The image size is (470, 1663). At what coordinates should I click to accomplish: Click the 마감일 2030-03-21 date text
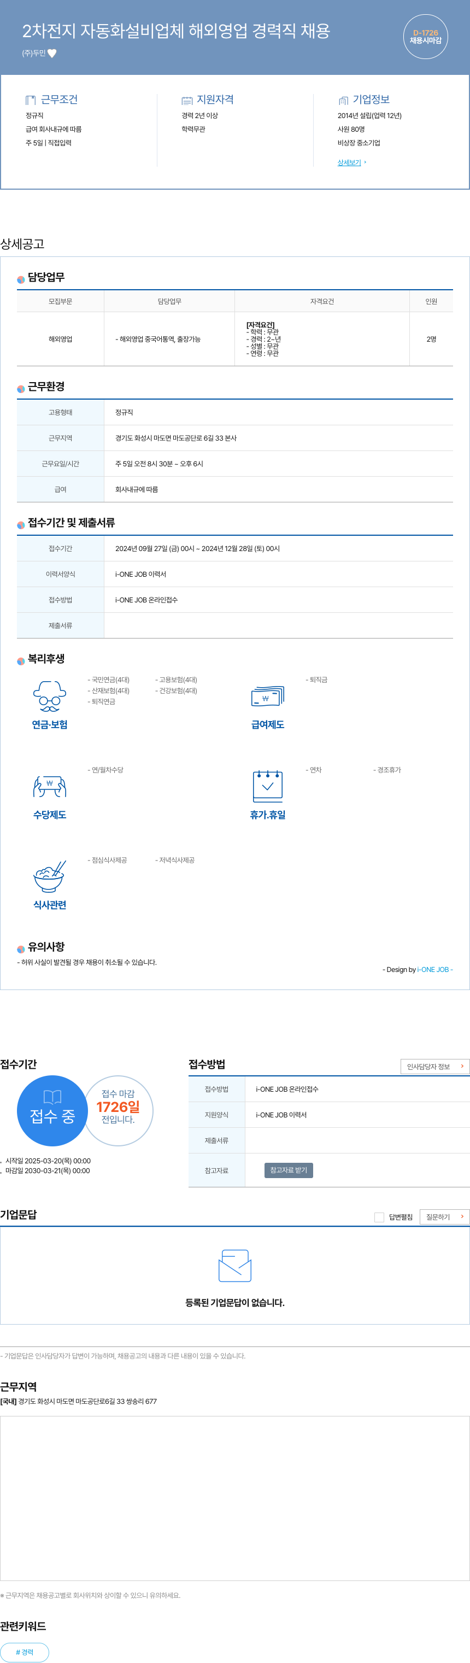pyautogui.click(x=48, y=1170)
